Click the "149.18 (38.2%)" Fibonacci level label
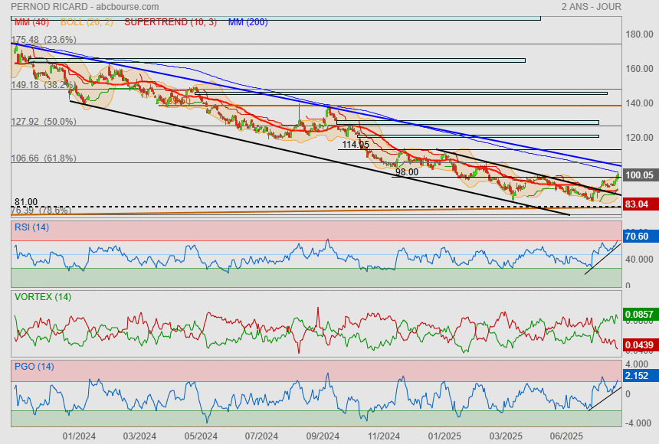The height and width of the screenshot is (444, 659). point(44,84)
